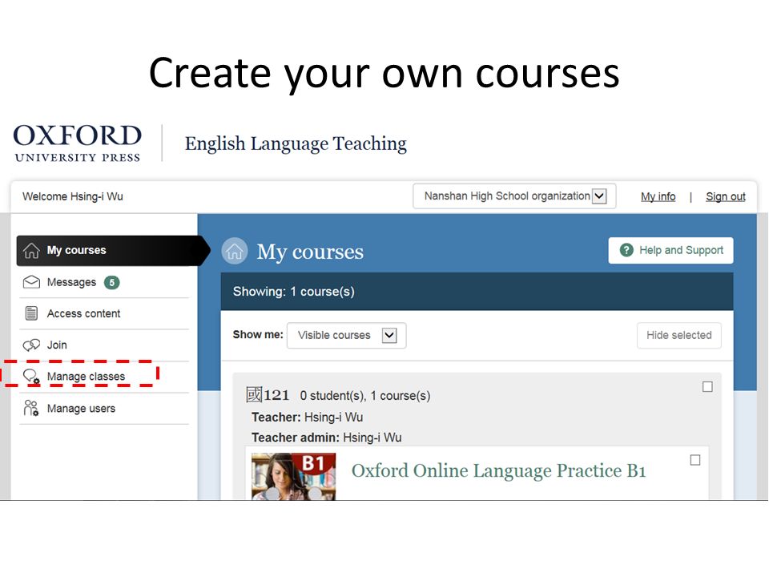The image size is (769, 577).
Task: Open Manage classes in the sidebar
Action: tap(104, 377)
